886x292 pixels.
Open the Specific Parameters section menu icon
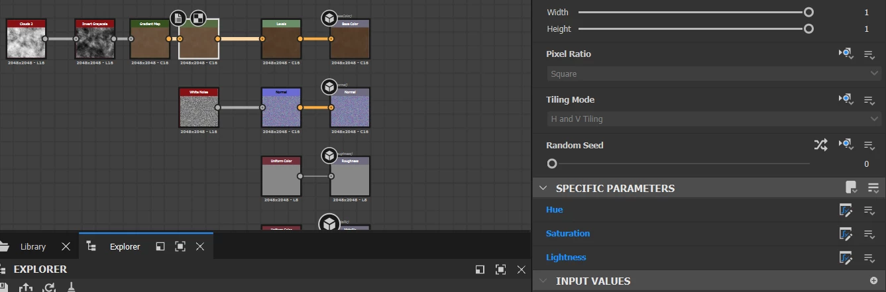(x=873, y=188)
